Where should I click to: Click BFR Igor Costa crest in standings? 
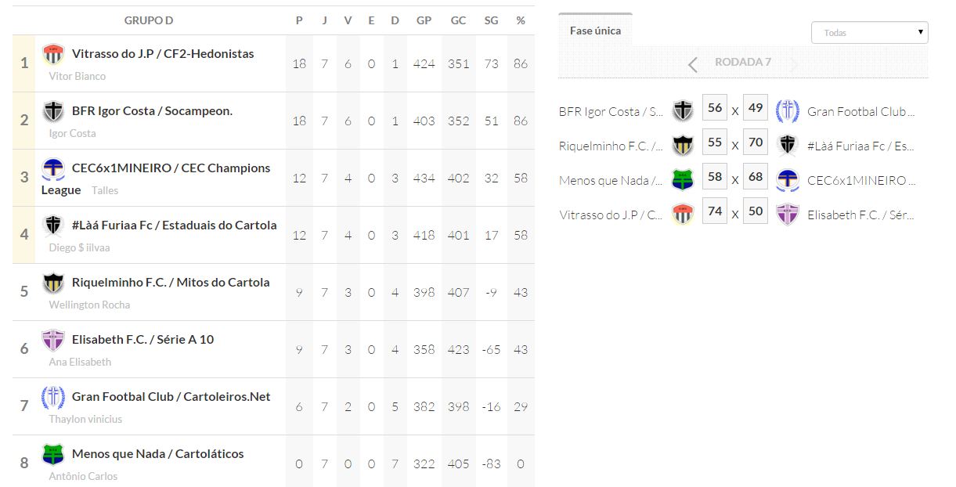(53, 112)
